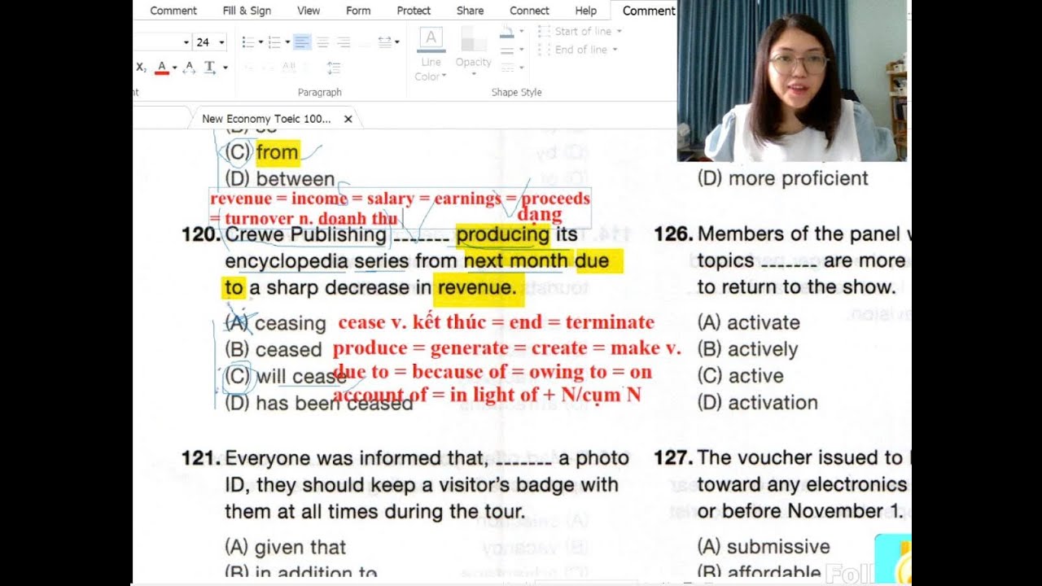This screenshot has height=586, width=1042.
Task: Click answer '(A) ceasing' in question 120
Action: coord(275,323)
